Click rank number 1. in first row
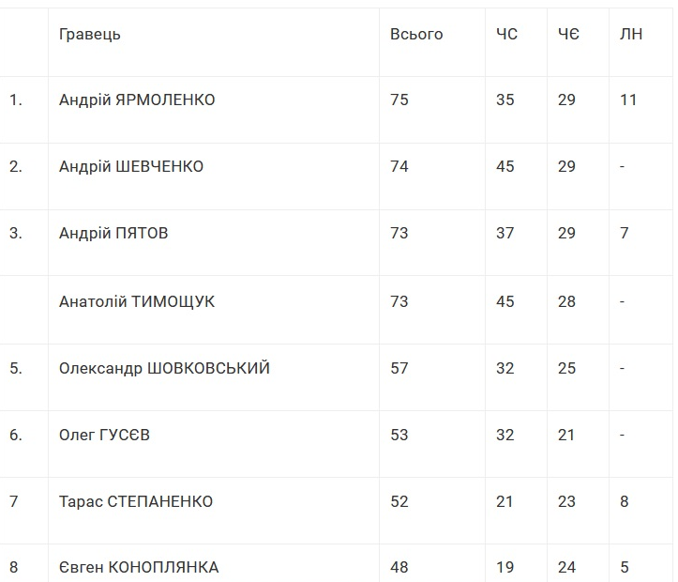Image resolution: width=678 pixels, height=582 pixels. pyautogui.click(x=16, y=100)
